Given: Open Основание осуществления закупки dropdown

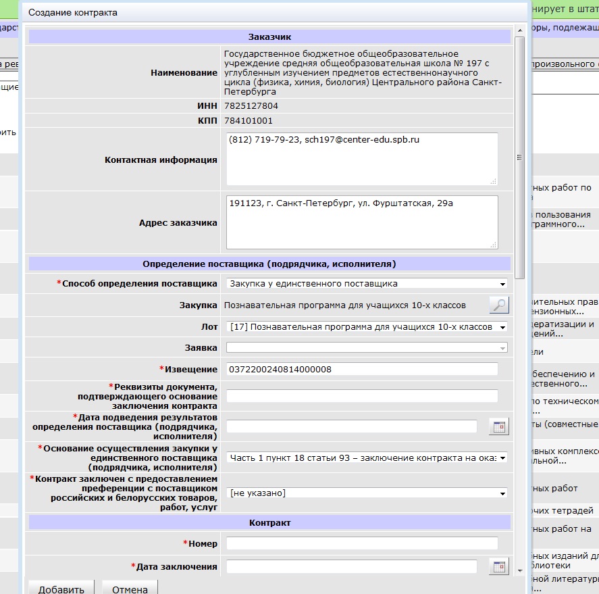Looking at the screenshot, I should (x=367, y=457).
